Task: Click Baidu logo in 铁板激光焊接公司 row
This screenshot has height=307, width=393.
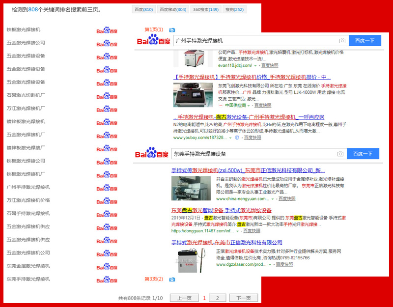Action: point(107,161)
